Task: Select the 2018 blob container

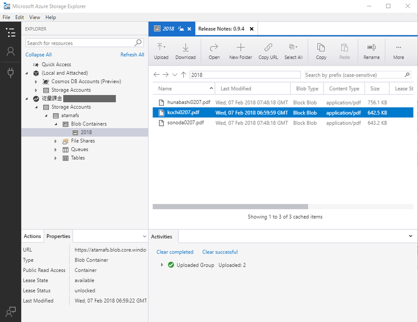Action: click(x=85, y=133)
